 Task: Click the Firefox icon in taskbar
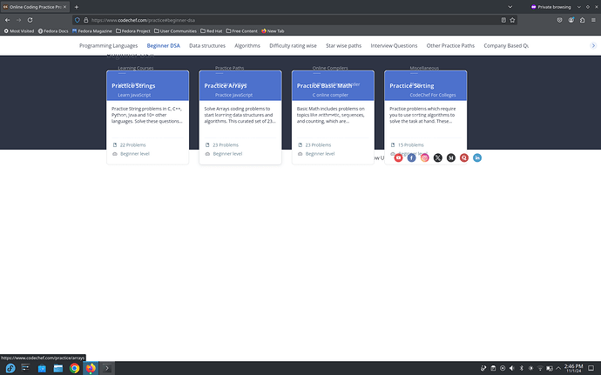point(91,368)
